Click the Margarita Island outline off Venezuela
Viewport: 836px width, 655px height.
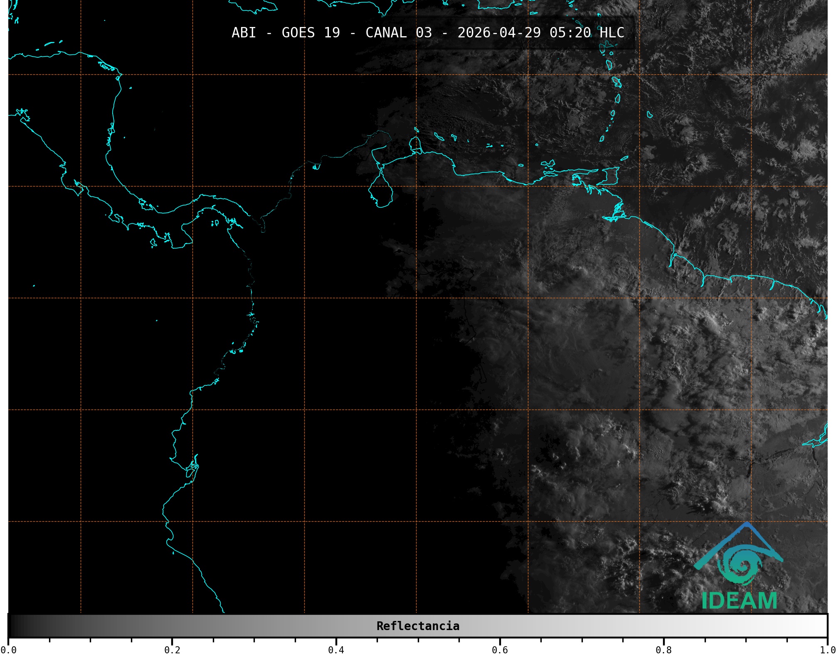click(x=549, y=164)
